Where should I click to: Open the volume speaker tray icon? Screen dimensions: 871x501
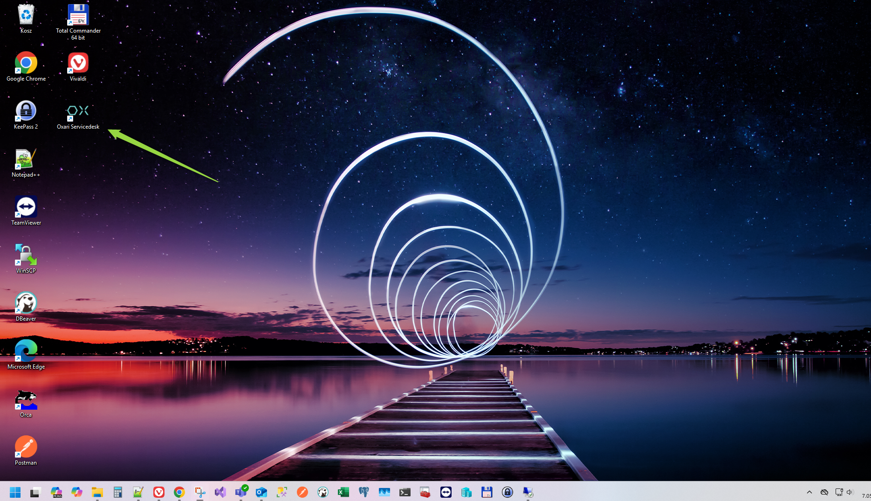coord(850,492)
